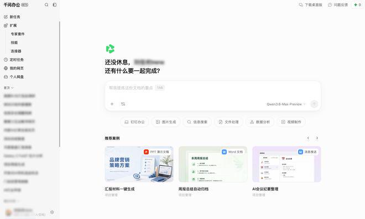Select 专家套件 under extensions
The height and width of the screenshot is (219, 365).
pos(18,34)
